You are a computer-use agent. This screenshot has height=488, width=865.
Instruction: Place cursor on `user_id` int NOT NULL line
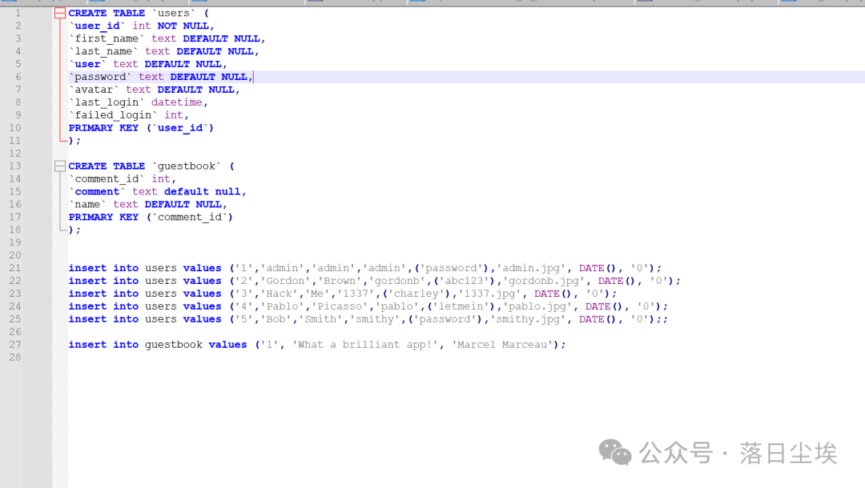[x=141, y=26]
